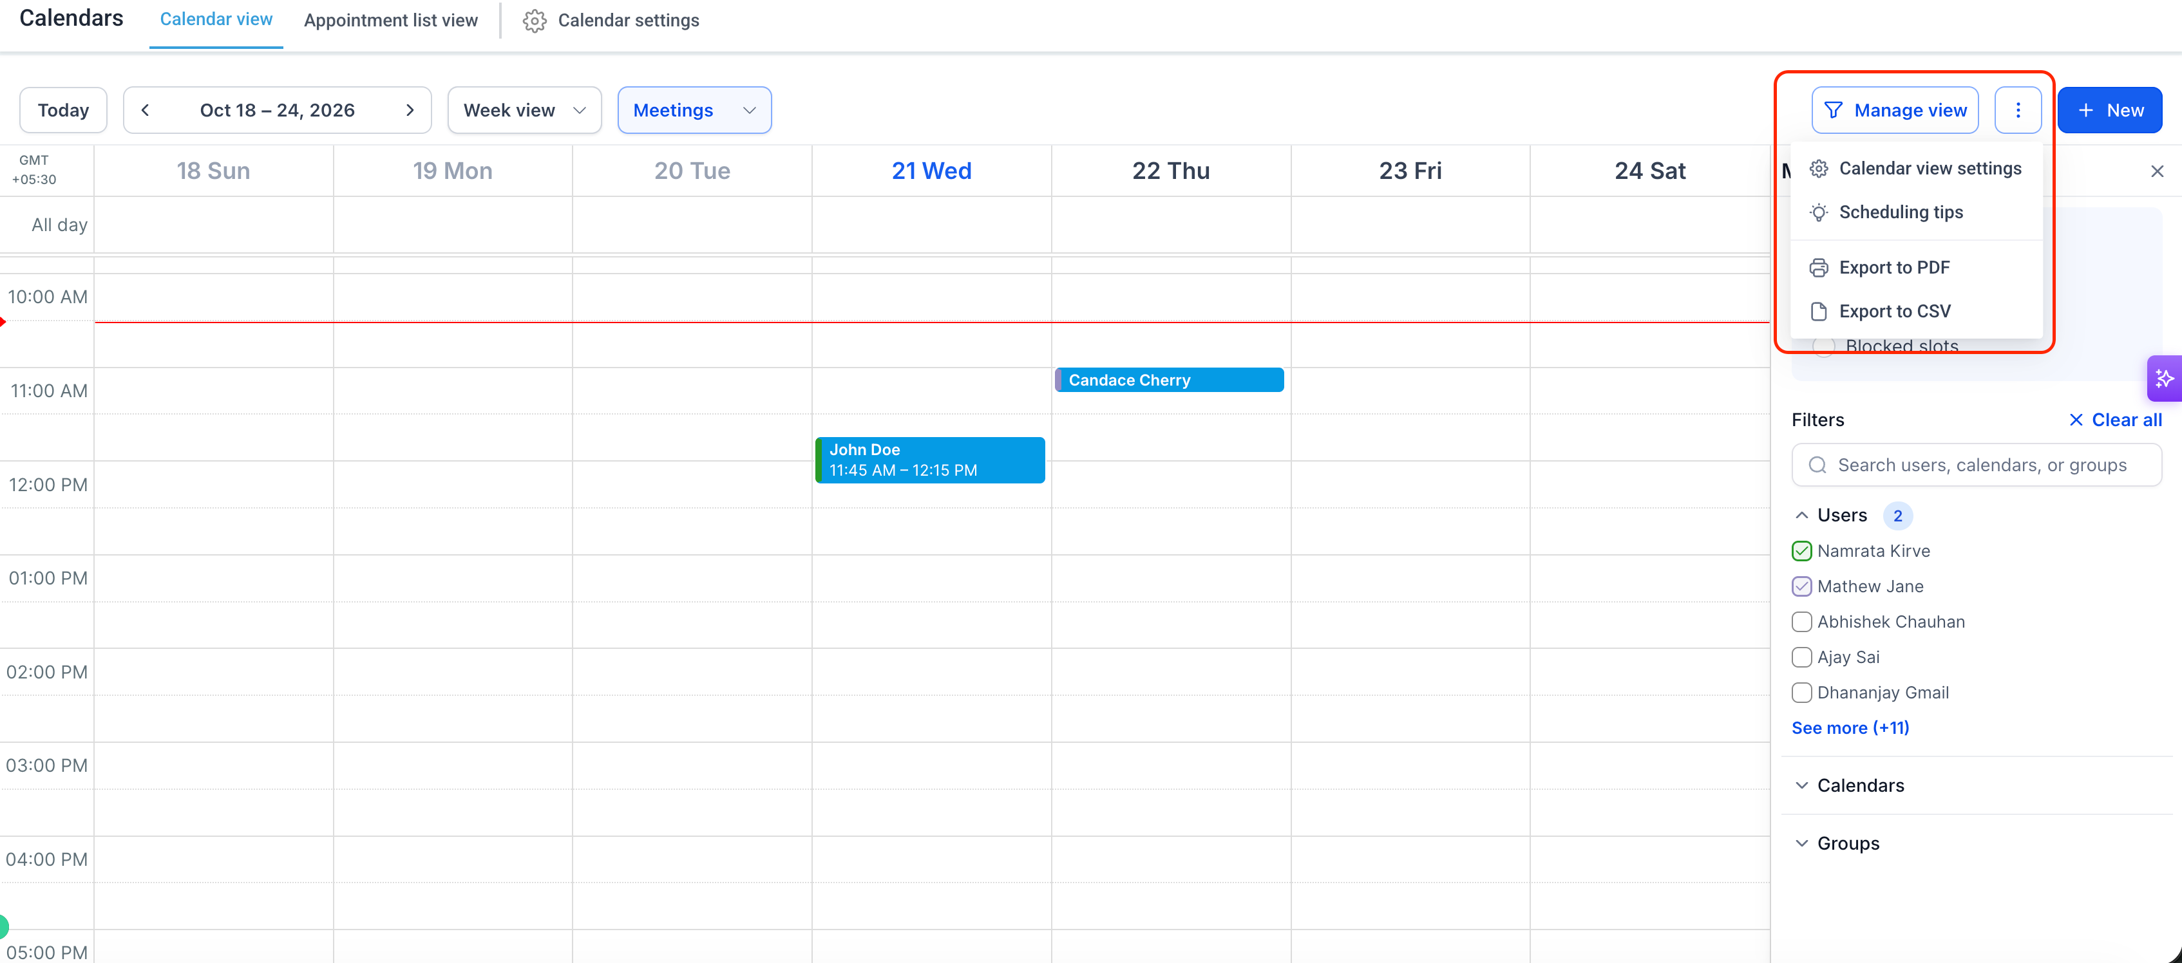Click the users count badge 2
This screenshot has height=963, width=2182.
coord(1897,516)
